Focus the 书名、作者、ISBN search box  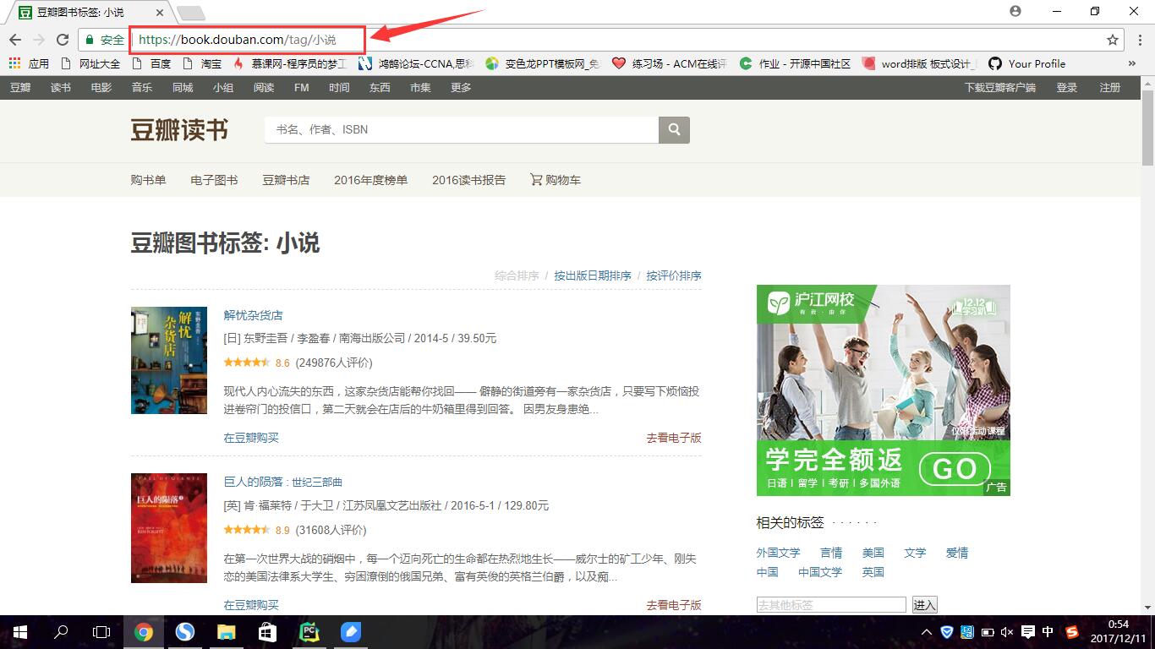coord(462,130)
